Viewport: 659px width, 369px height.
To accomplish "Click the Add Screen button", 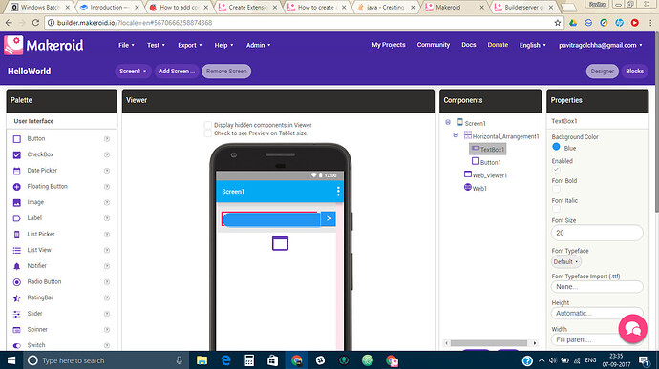I will pos(177,71).
